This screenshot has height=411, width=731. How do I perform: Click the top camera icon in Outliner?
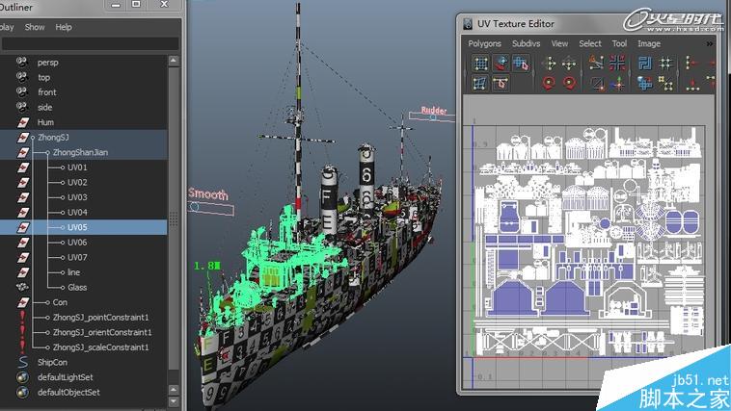pyautogui.click(x=22, y=77)
